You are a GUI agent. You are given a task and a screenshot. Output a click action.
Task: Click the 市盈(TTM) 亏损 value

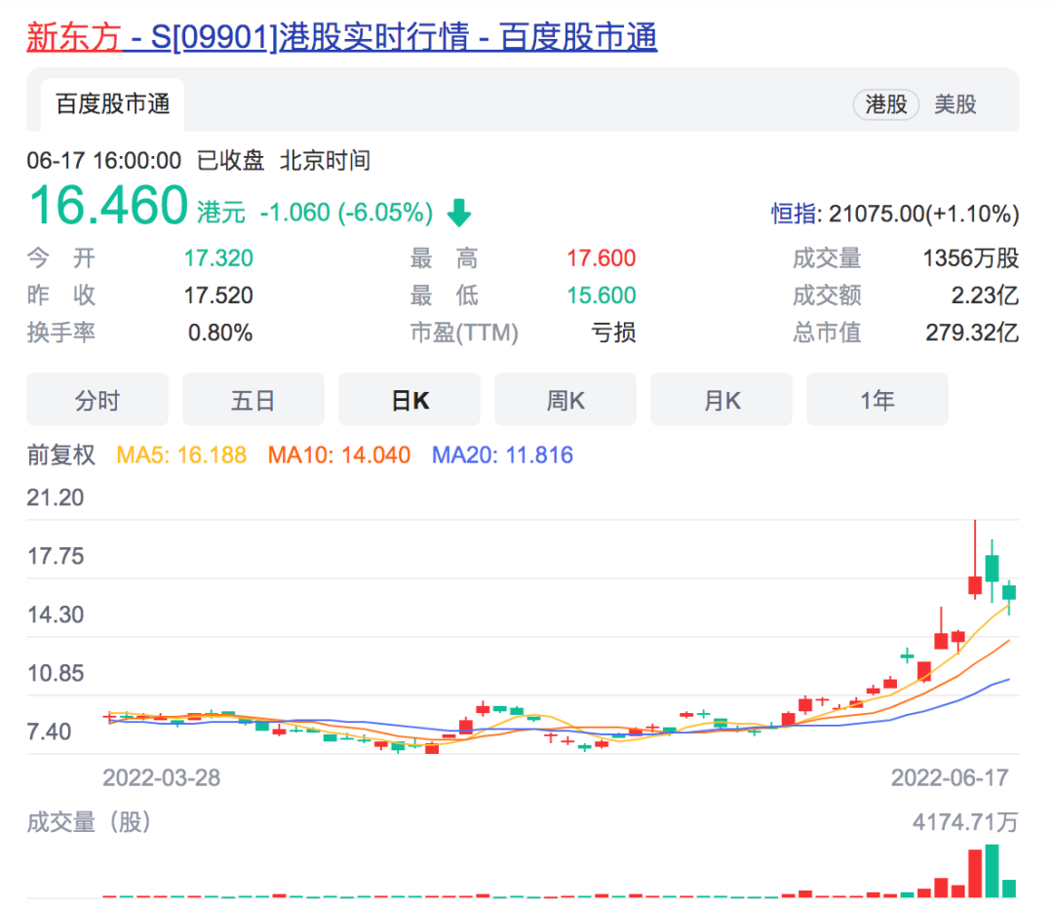(612, 333)
